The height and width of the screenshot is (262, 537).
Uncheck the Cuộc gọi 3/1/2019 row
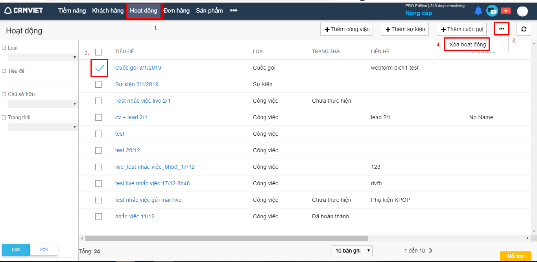[99, 68]
